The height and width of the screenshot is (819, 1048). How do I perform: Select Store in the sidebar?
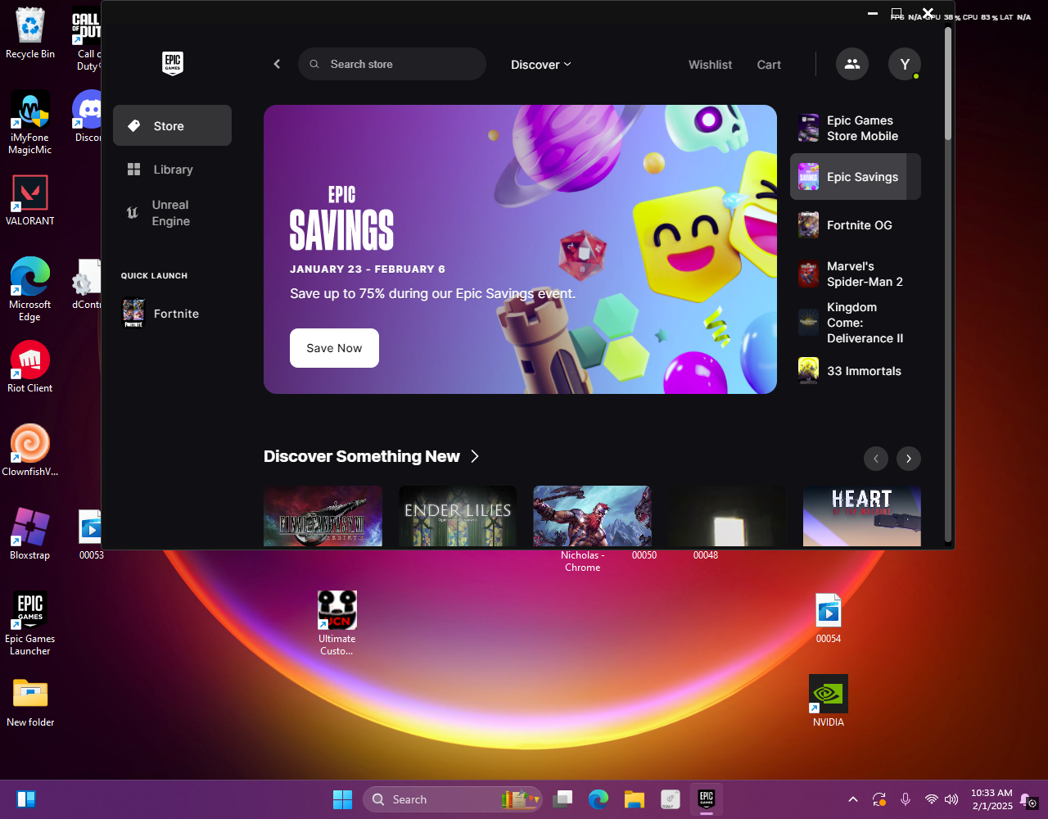click(172, 125)
